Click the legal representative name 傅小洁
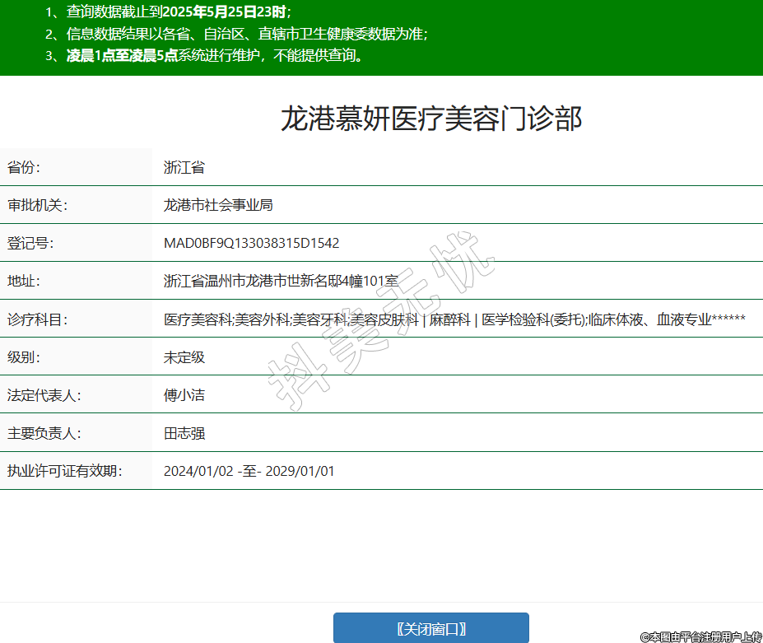 tap(184, 395)
